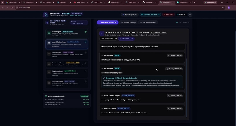Click PHASE_STARTED badge on event #3
Image resolution: width=236 pixels, height=126 pixels.
pyautogui.click(x=175, y=56)
